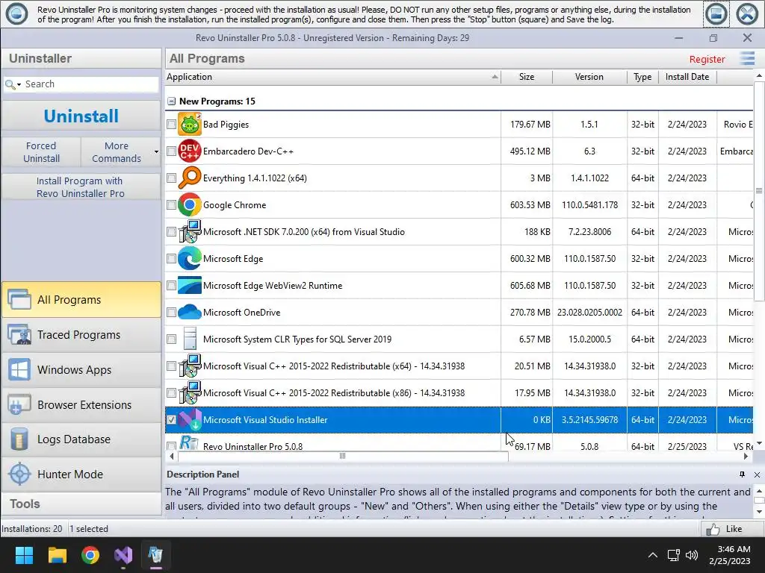
Task: Open the Logs Database module
Action: coord(81,439)
